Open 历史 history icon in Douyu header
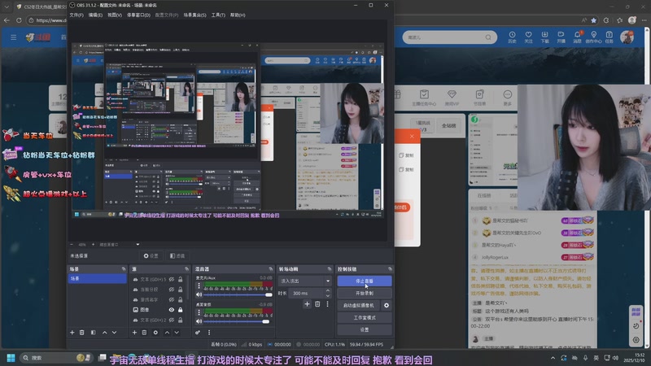Viewport: 651px width, 366px height. (x=513, y=37)
